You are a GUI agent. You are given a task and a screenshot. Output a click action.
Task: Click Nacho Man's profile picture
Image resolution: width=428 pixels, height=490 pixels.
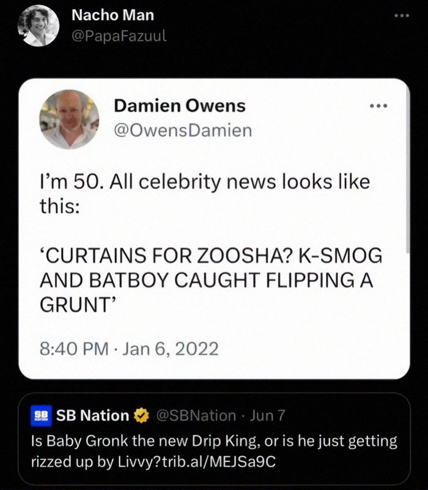(x=38, y=26)
